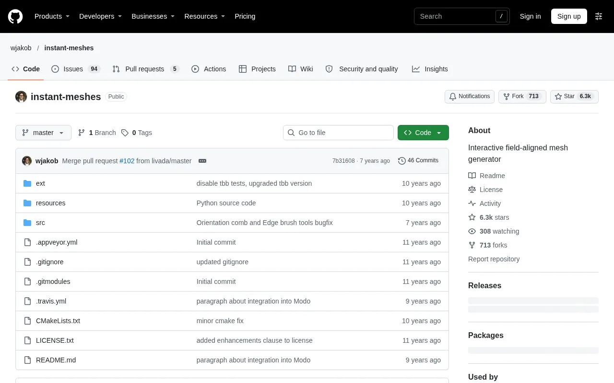Open the Releases heading link
The image size is (614, 383).
(484, 285)
